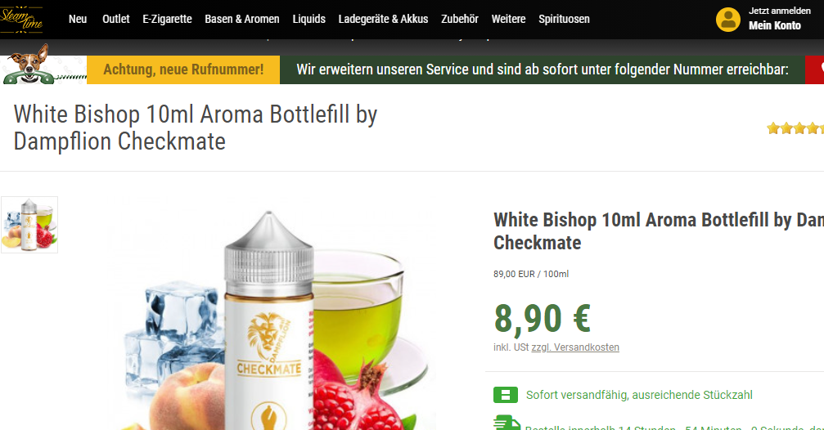Click the Steam Time logo
Viewport: 824px width, 430px height.
[21, 20]
